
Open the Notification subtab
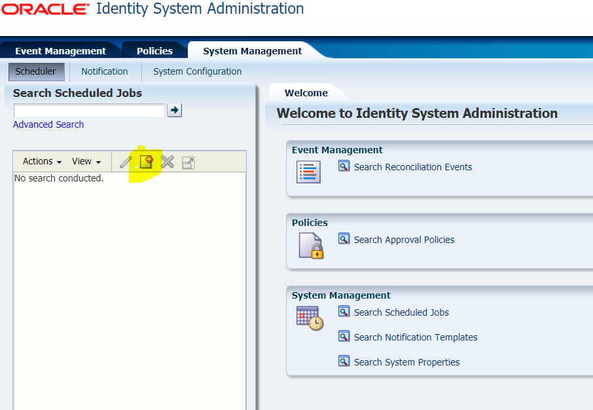click(104, 71)
